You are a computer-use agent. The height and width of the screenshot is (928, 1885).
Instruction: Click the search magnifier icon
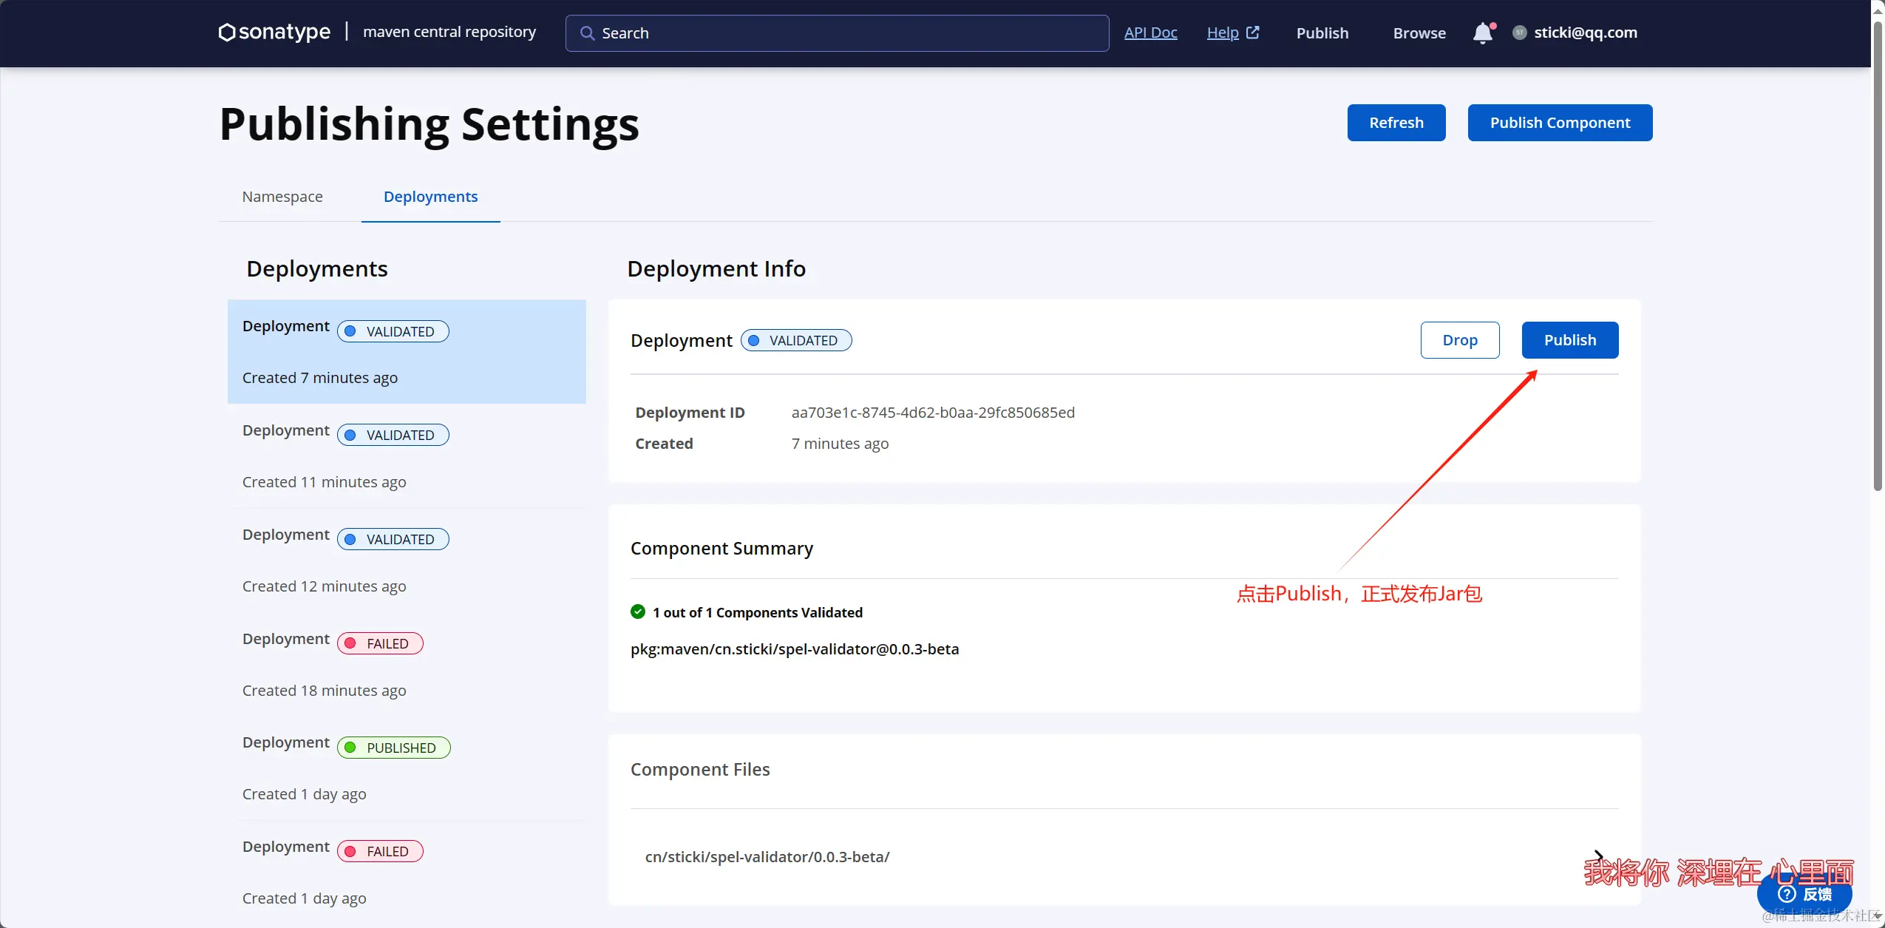click(x=587, y=33)
